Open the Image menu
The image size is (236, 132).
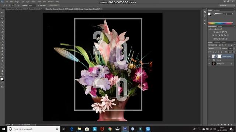17,2
